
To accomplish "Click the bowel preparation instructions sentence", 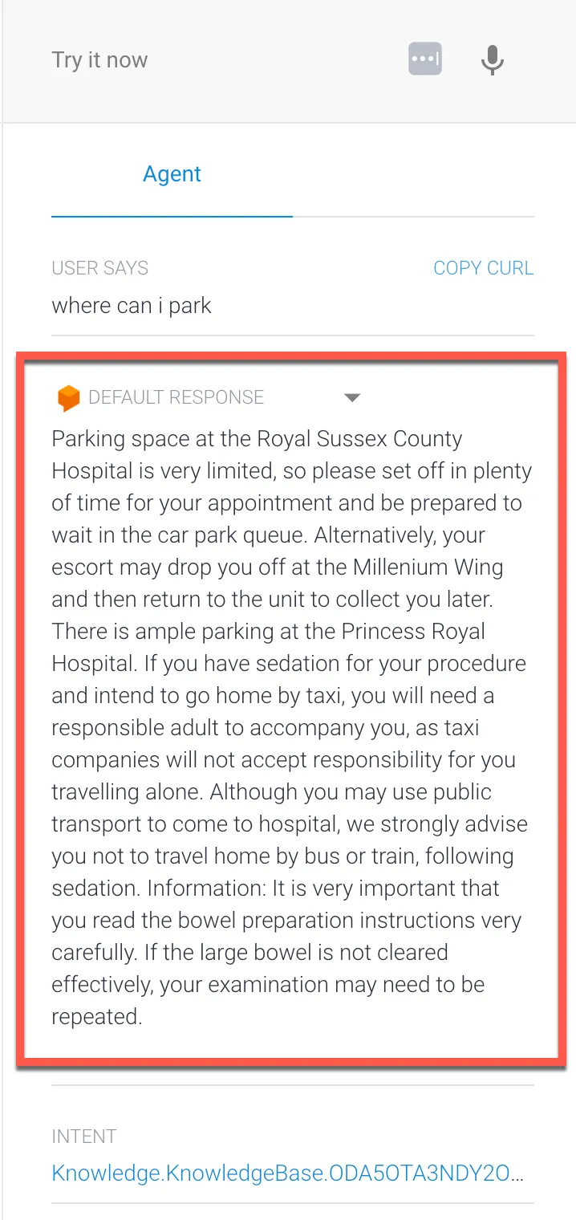I will tap(286, 921).
